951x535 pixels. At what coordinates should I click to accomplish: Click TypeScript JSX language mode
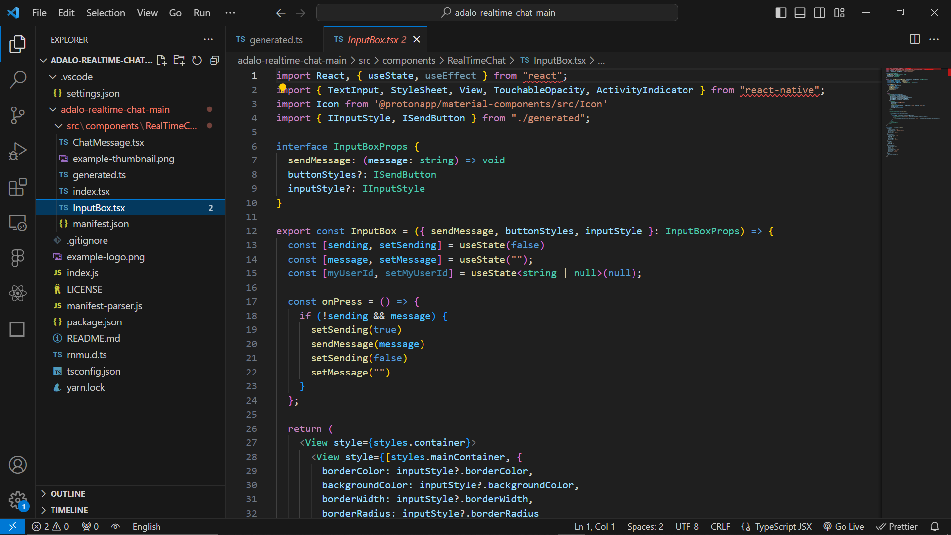(783, 527)
